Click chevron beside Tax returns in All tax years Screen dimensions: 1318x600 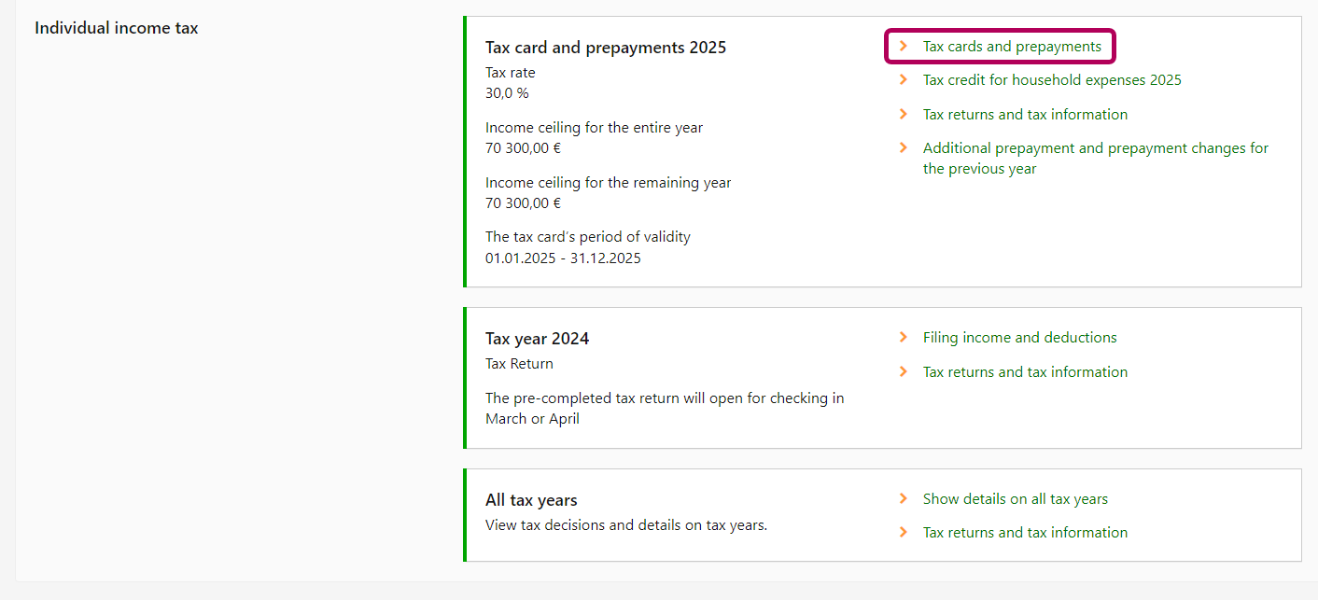[x=903, y=532]
